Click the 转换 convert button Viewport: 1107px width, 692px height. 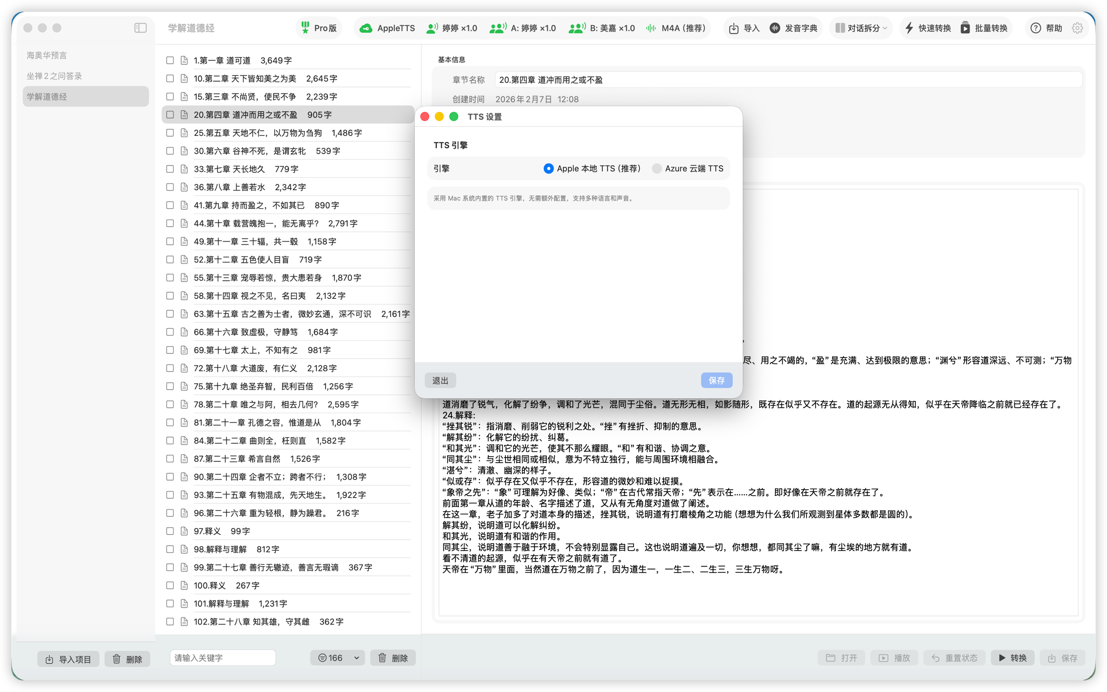click(x=1012, y=658)
